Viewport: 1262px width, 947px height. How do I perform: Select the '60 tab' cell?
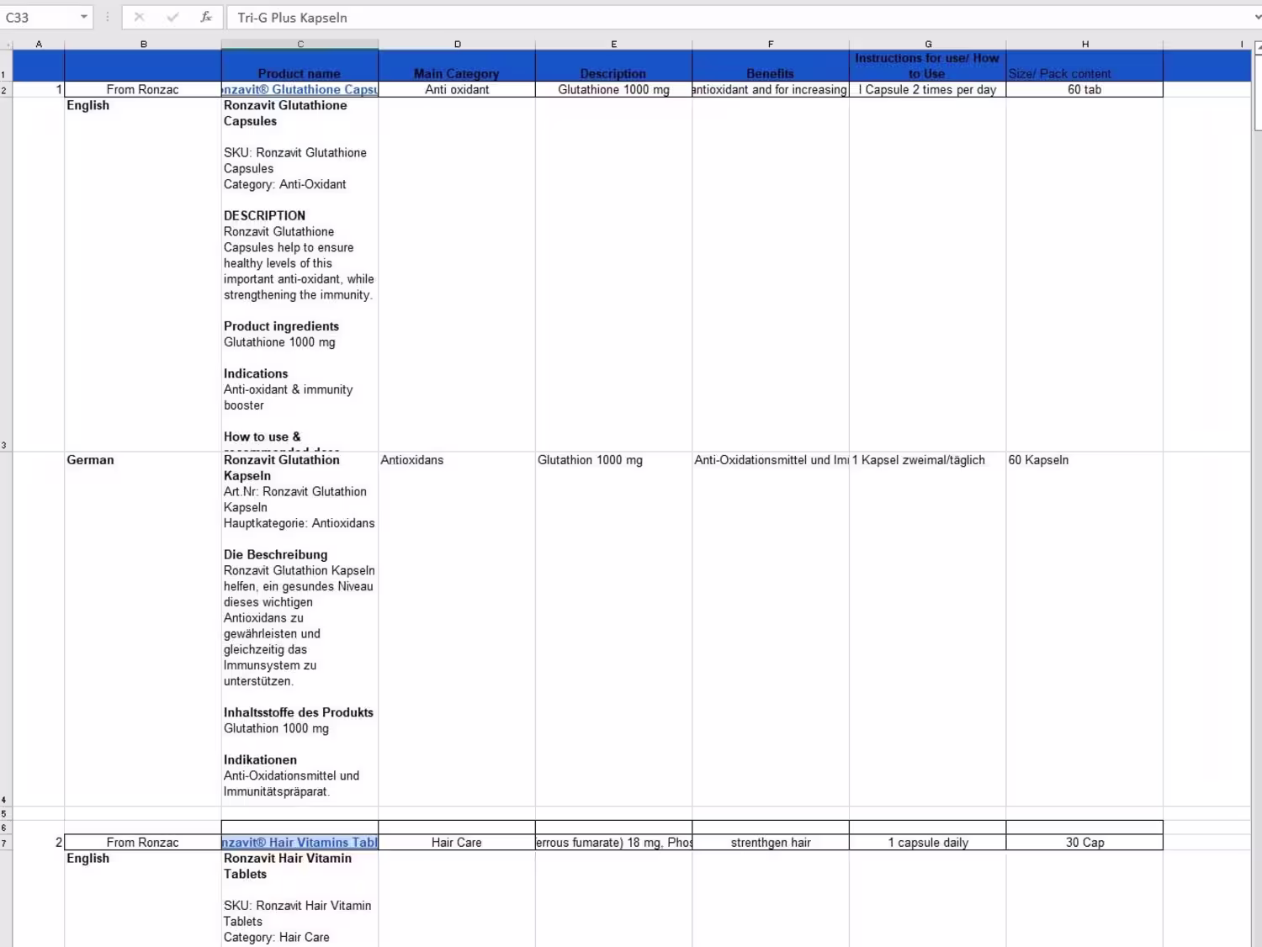click(x=1084, y=90)
